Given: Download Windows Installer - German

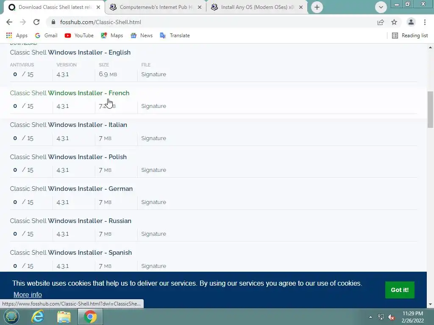Looking at the screenshot, I should point(71,189).
